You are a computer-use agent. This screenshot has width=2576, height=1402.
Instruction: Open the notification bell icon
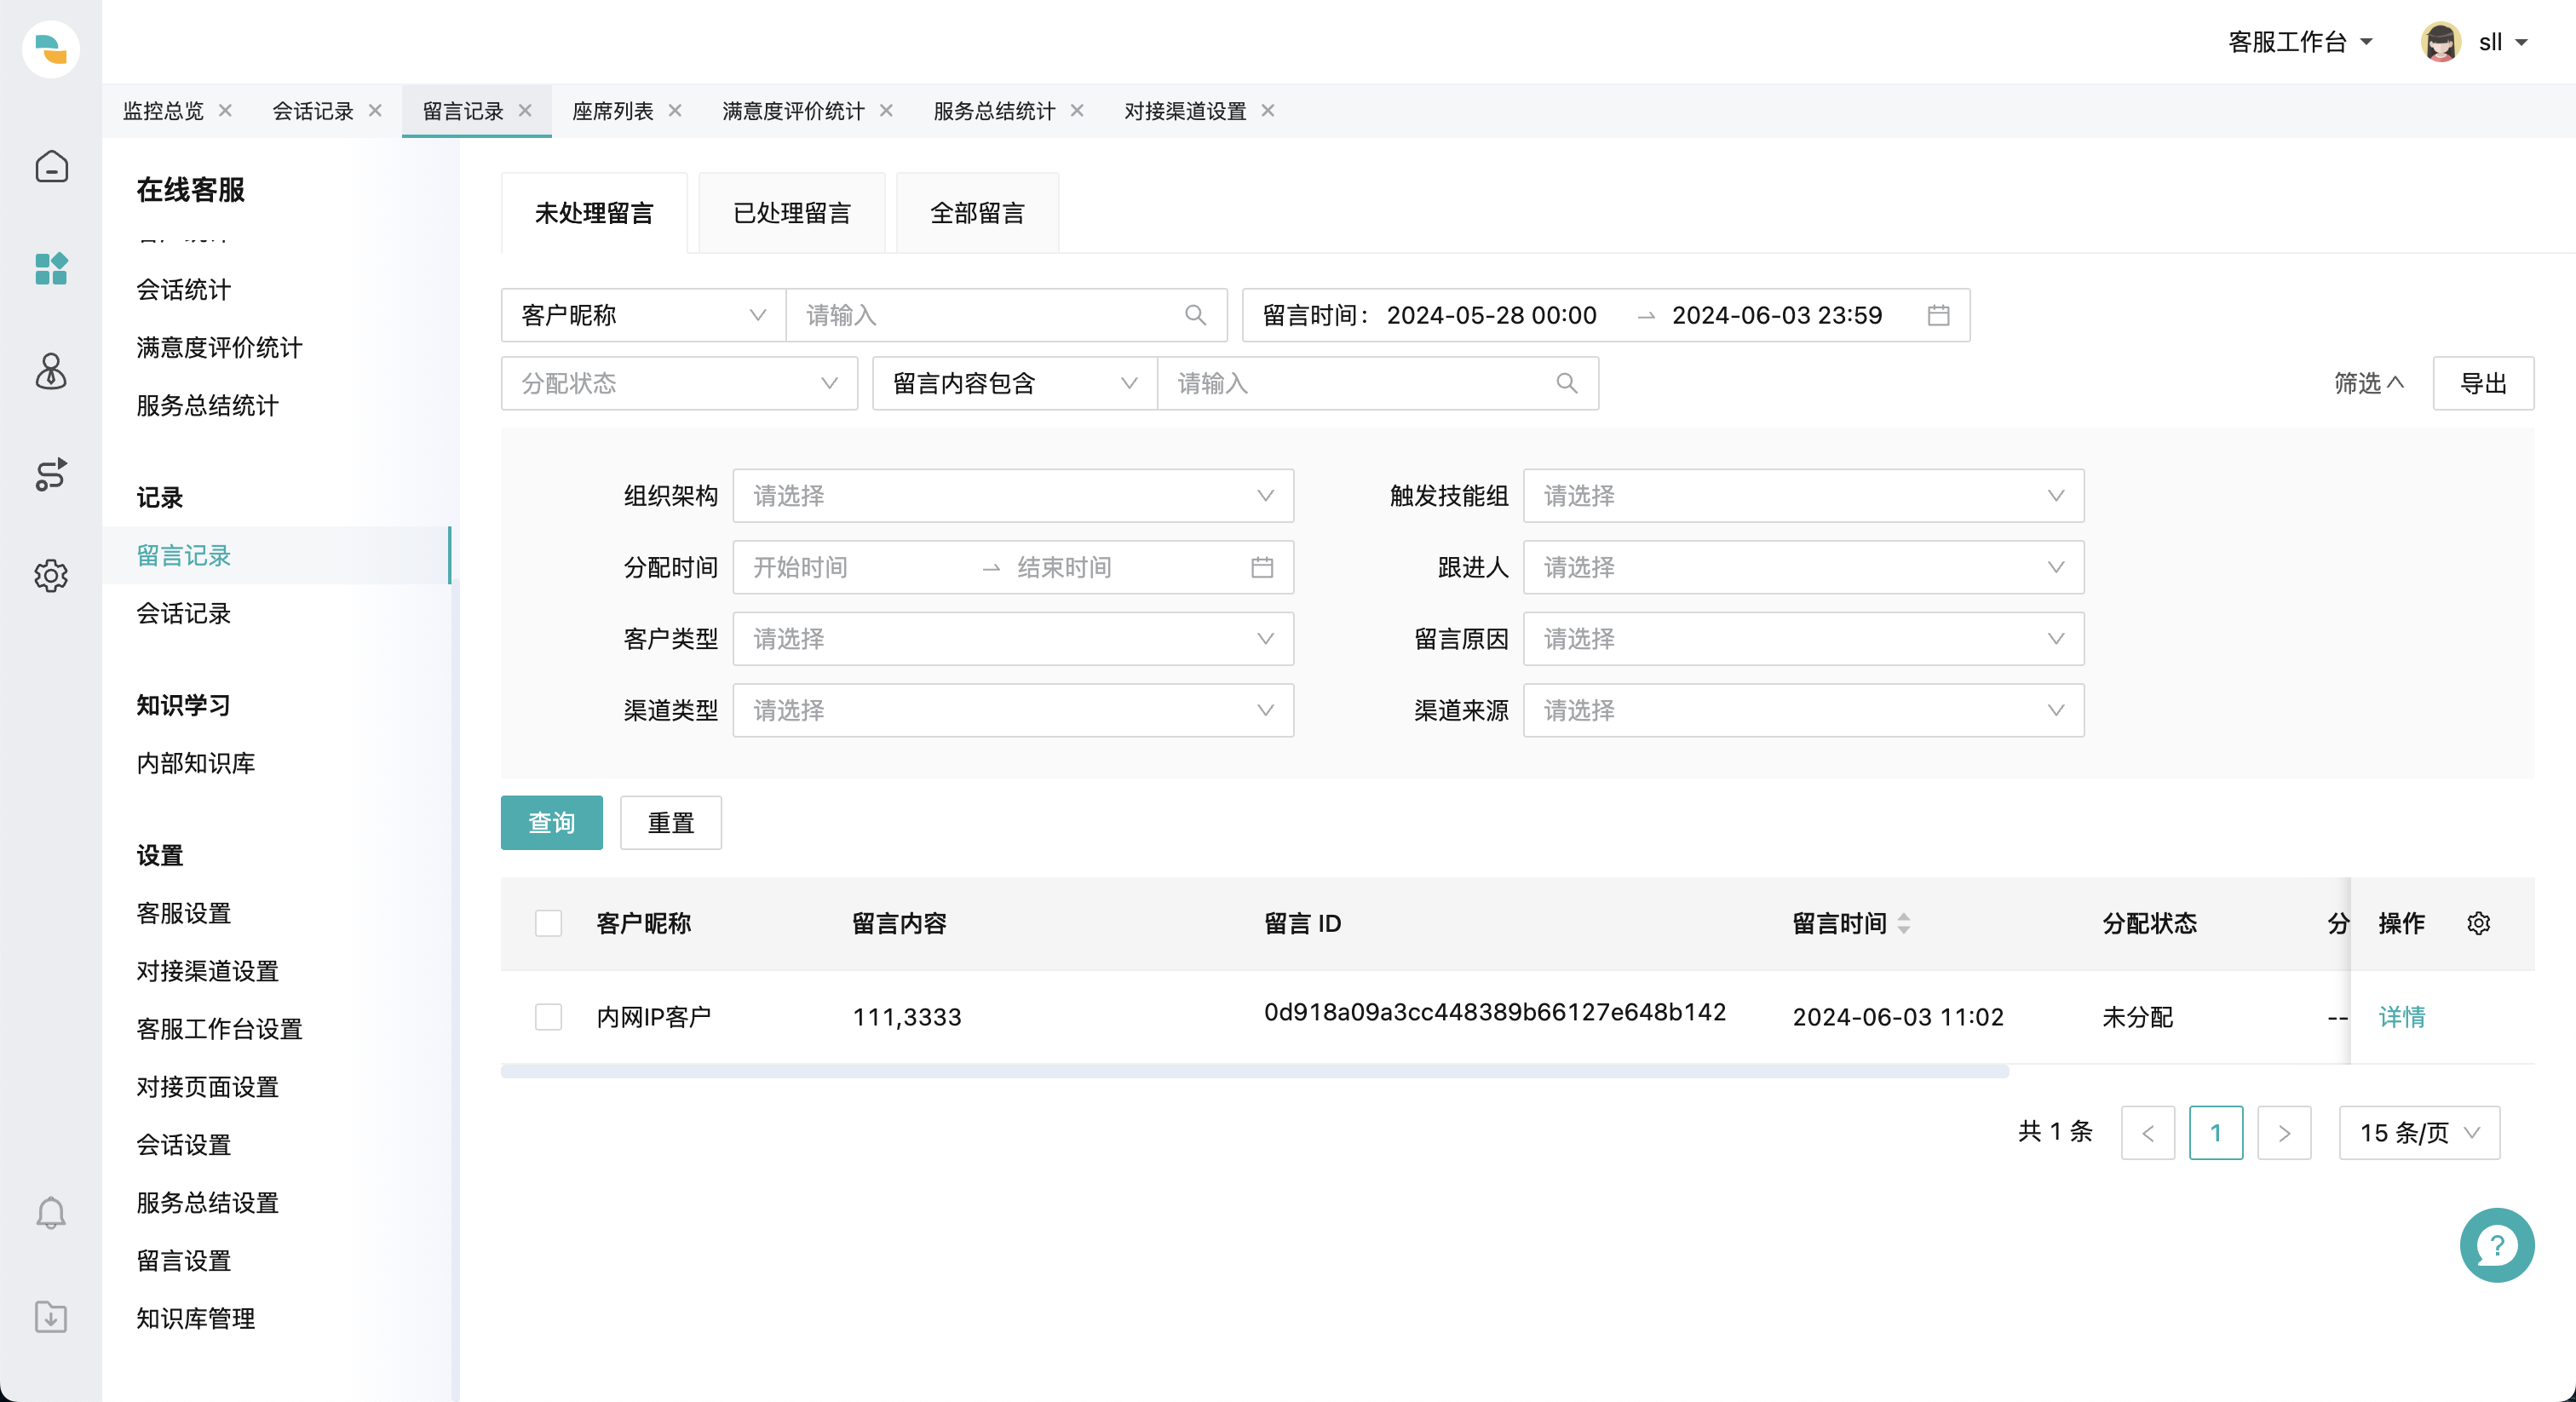[x=51, y=1213]
